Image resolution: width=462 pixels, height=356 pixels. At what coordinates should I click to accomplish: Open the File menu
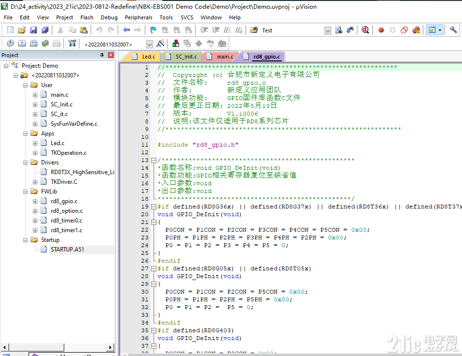pyautogui.click(x=8, y=17)
